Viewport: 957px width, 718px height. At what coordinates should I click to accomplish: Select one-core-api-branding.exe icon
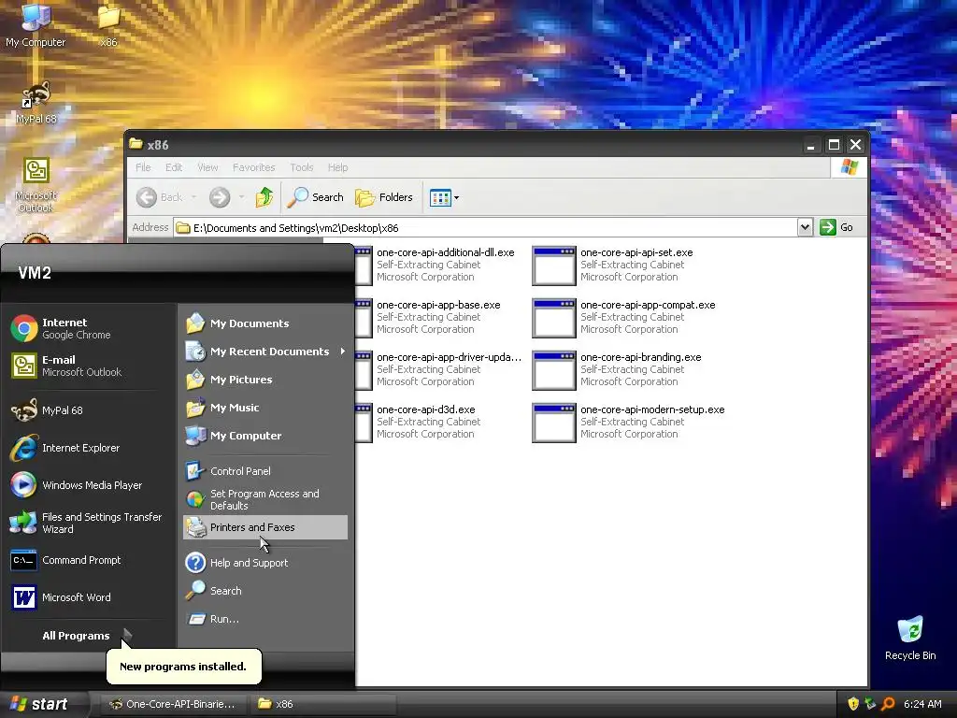(553, 370)
